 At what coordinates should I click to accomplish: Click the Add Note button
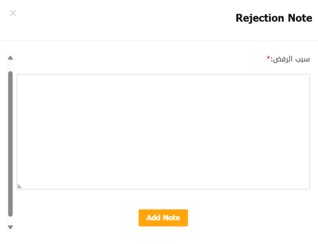(163, 218)
